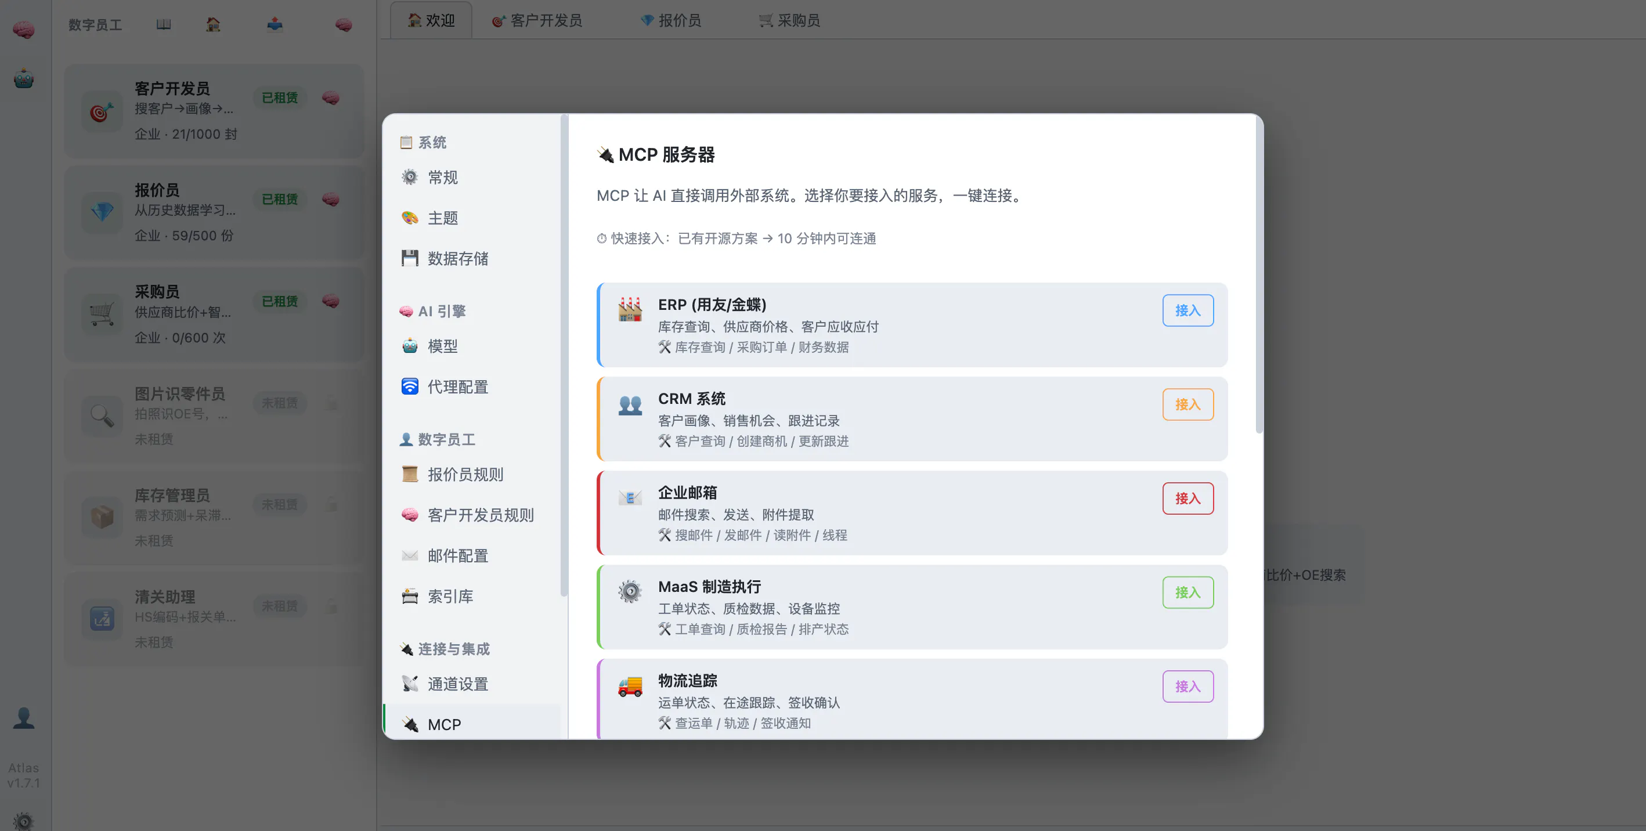
Task: Click the book icon in 数字员工 header
Action: click(x=164, y=24)
